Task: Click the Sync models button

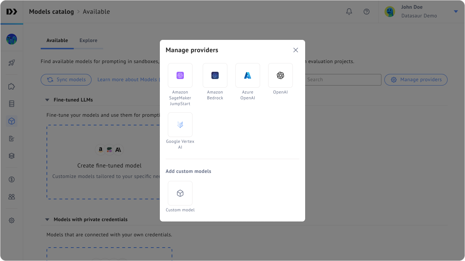Action: tap(66, 80)
